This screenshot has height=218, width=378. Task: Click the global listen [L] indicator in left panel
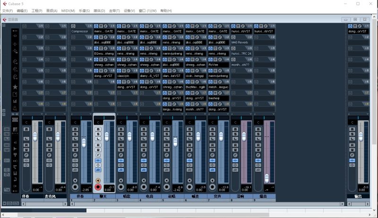(7, 139)
